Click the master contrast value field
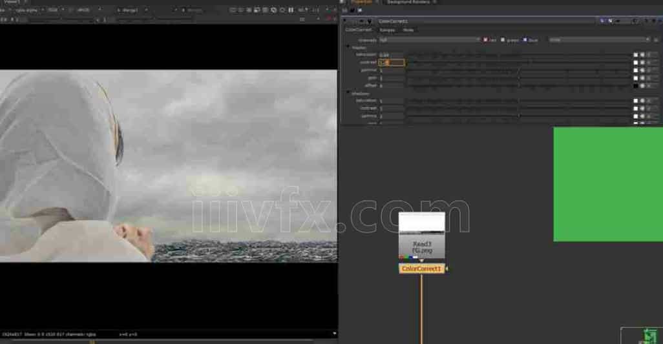This screenshot has height=344, width=663. click(392, 63)
